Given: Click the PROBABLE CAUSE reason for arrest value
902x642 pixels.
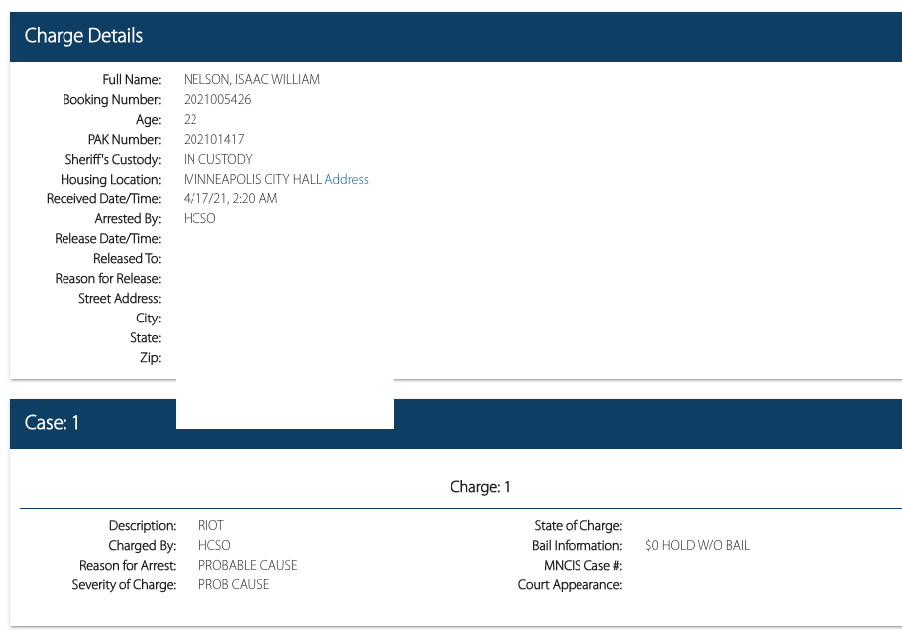Looking at the screenshot, I should pos(247,566).
